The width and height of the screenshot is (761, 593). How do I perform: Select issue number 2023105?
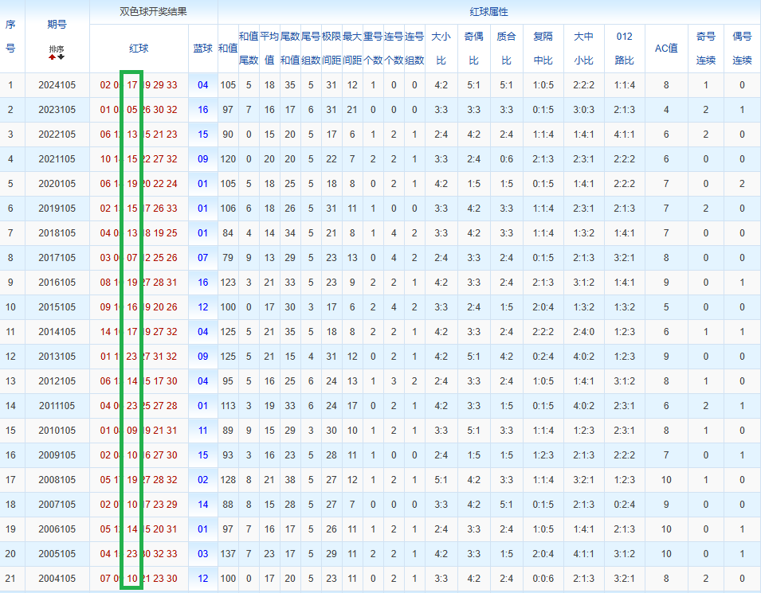(x=57, y=110)
